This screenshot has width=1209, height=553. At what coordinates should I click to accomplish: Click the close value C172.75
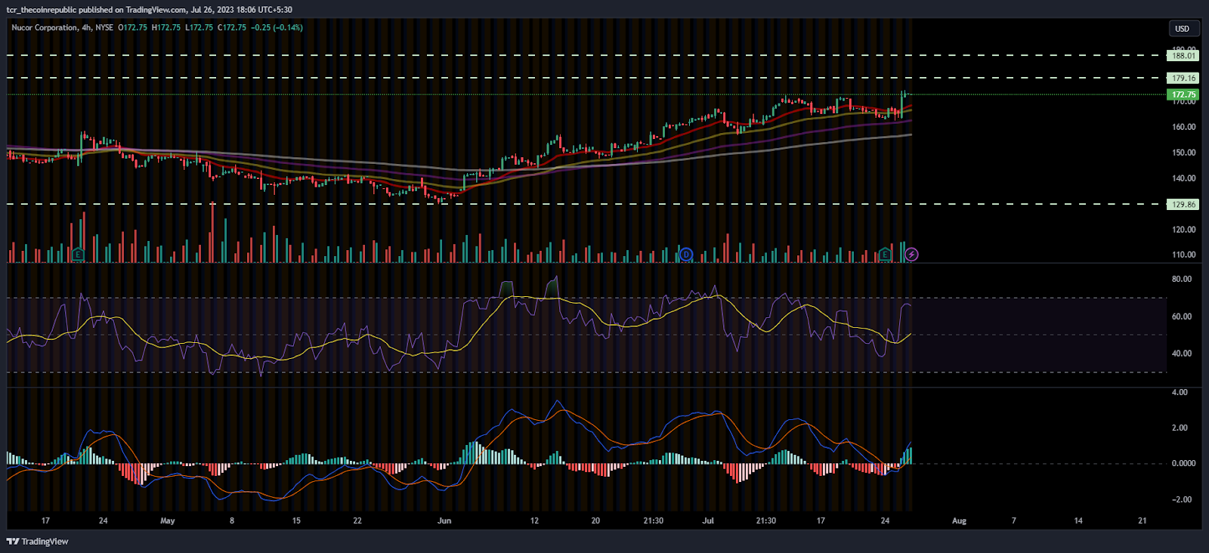[232, 27]
